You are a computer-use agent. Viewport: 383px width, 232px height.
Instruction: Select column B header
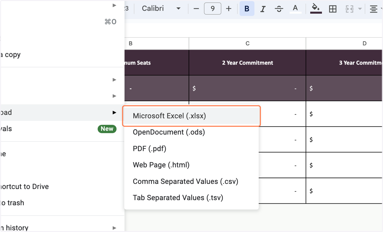click(x=157, y=44)
